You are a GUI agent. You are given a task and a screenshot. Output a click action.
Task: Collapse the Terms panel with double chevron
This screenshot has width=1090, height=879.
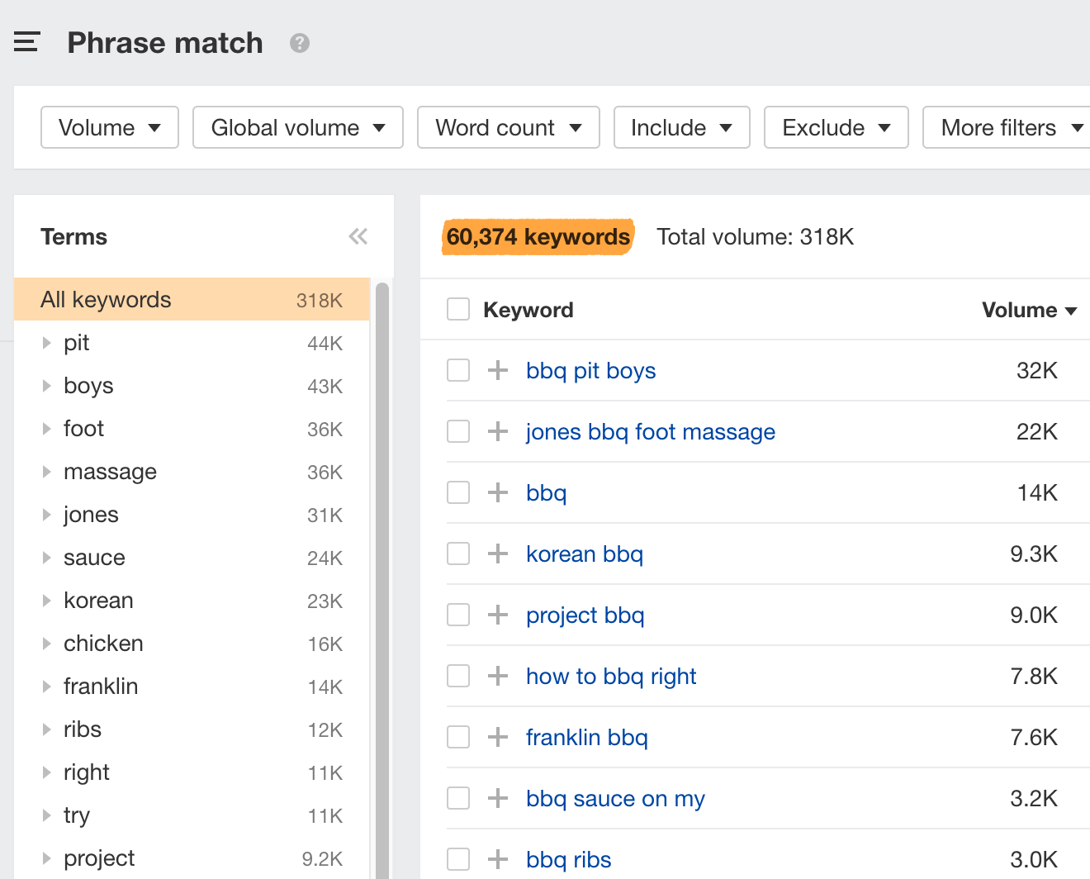358,237
